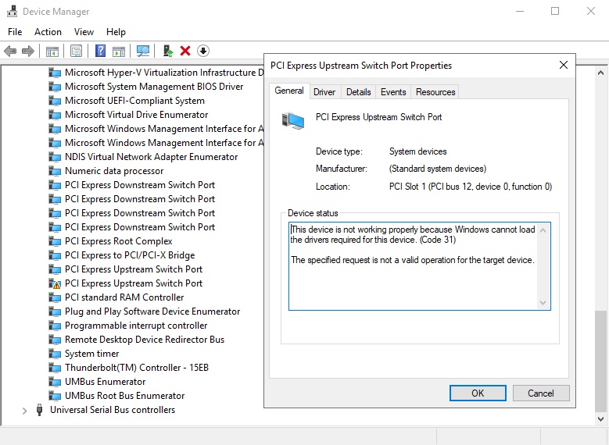Select Microsoft System Management BIOS Driver
Image resolution: width=609 pixels, height=445 pixels.
154,87
